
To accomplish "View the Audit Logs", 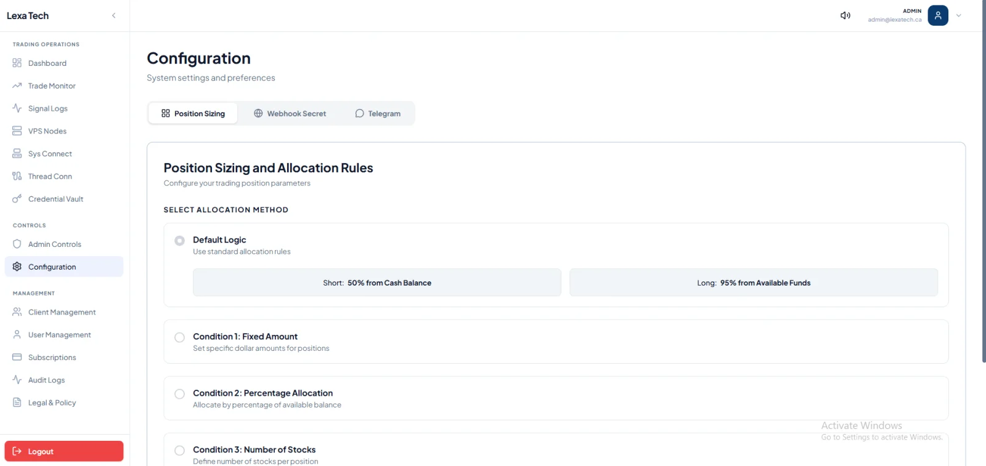I will click(64, 380).
